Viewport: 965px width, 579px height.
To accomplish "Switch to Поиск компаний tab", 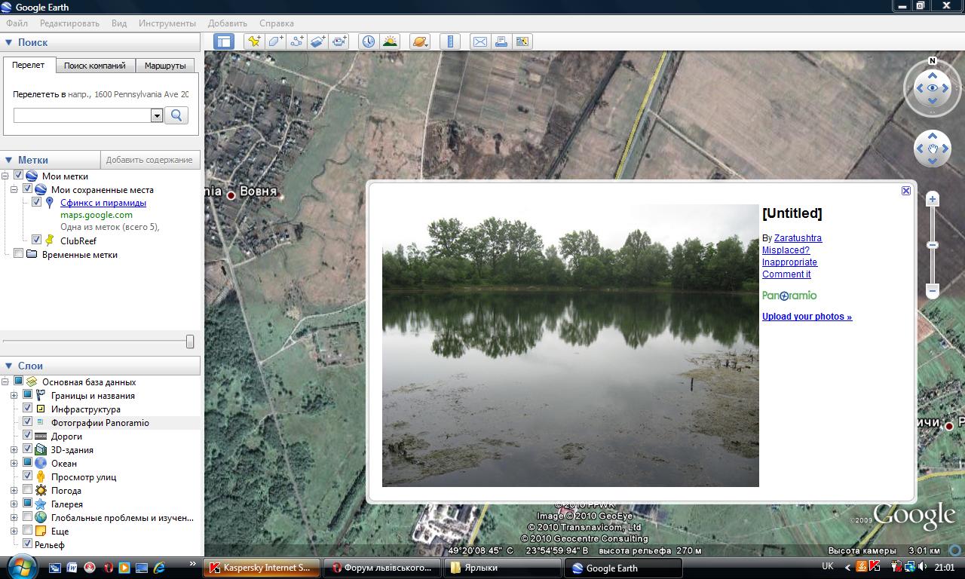I will tap(95, 66).
